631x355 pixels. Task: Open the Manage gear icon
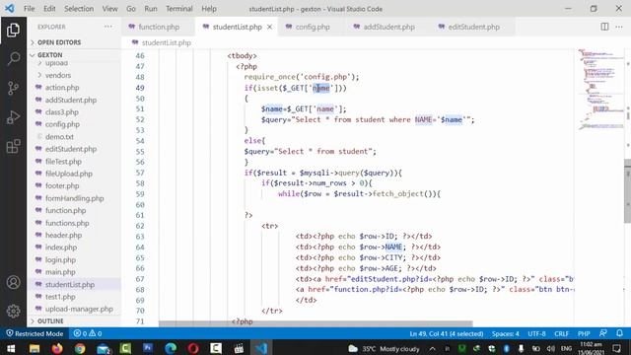tap(13, 311)
